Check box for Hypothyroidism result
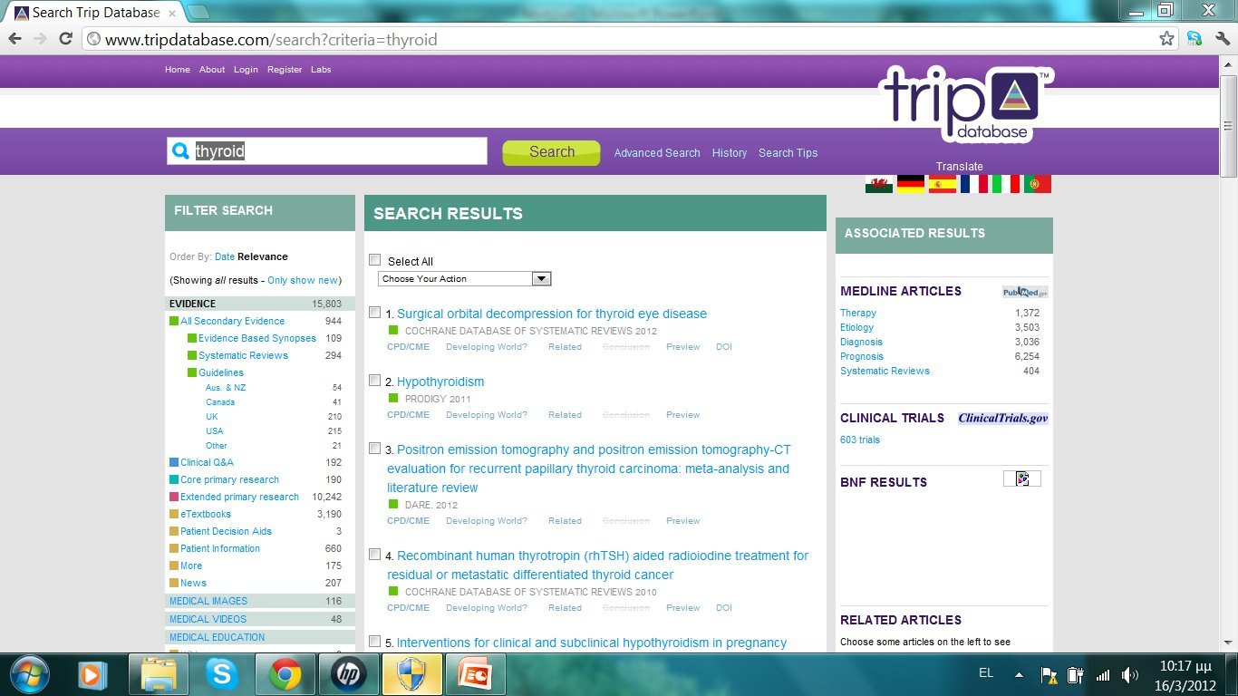 pos(375,381)
